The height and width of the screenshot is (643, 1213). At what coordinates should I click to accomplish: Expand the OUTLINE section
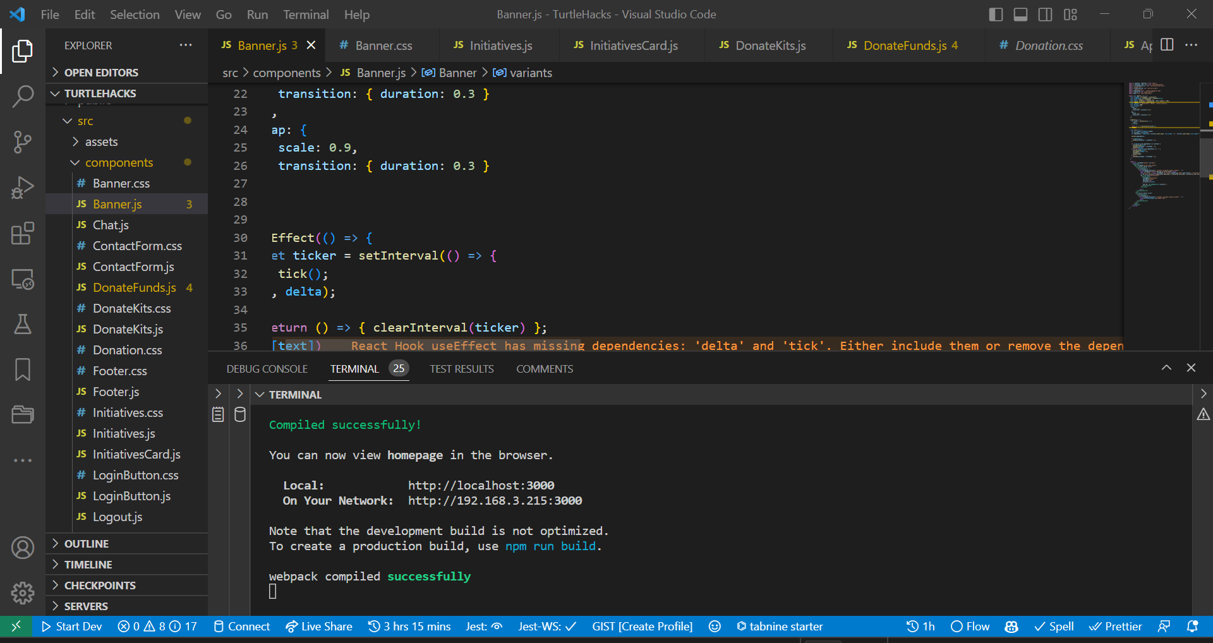click(x=87, y=544)
